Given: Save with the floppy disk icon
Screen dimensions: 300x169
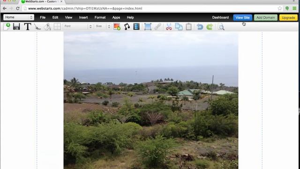Looking at the screenshot, I should [16, 26].
